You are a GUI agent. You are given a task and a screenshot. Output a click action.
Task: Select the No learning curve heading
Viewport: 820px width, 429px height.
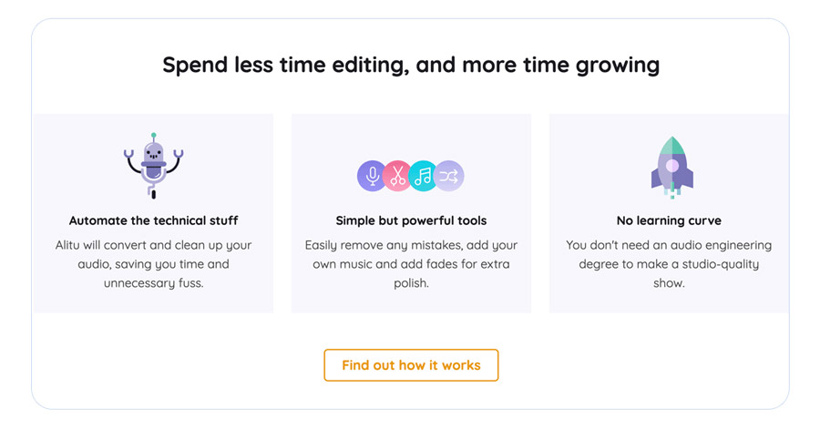click(x=669, y=220)
